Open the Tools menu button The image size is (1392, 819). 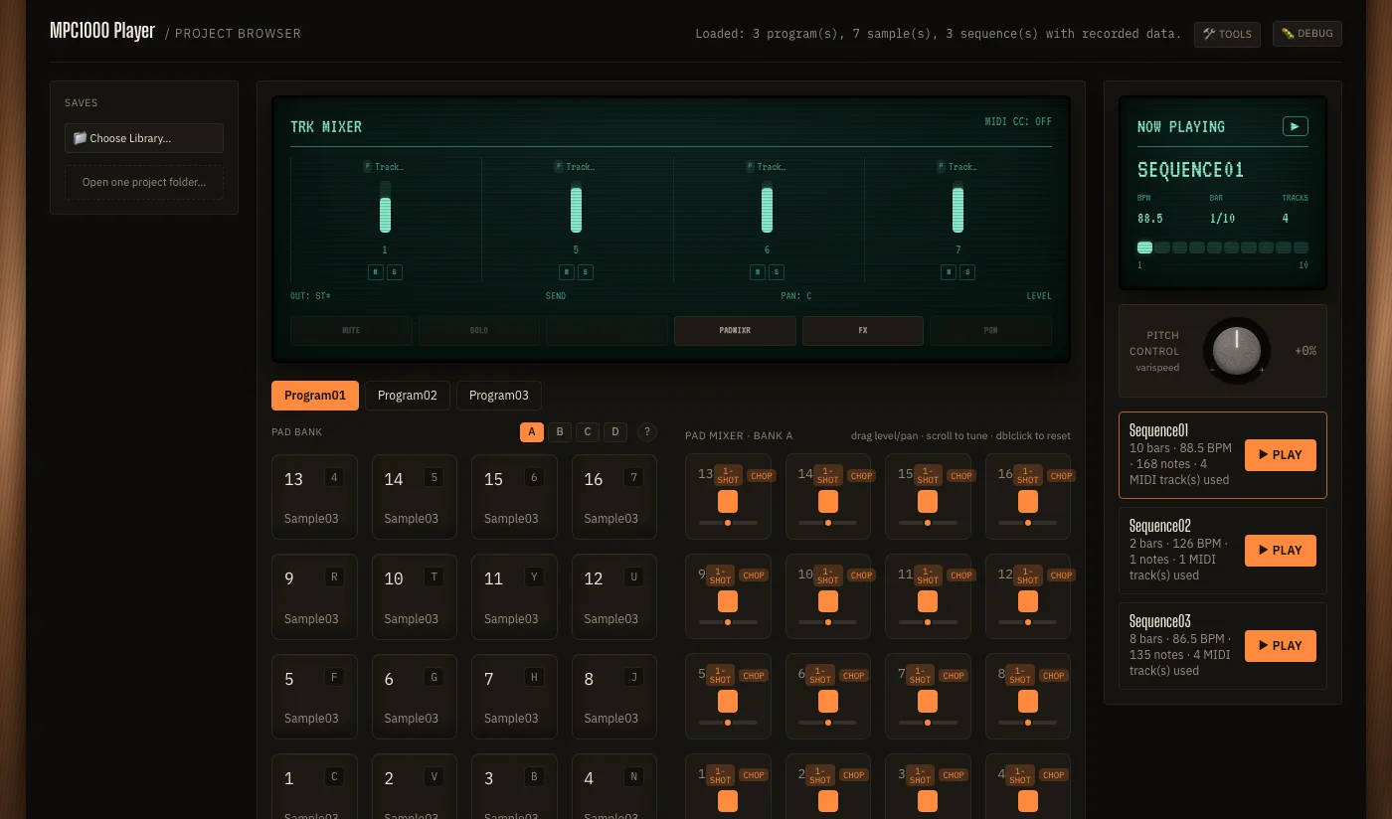1227,34
